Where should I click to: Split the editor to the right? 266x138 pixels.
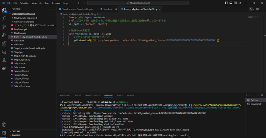[257, 9]
